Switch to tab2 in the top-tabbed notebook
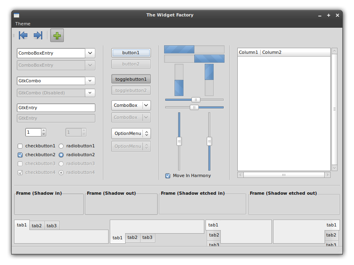The image size is (354, 265). coord(37,226)
